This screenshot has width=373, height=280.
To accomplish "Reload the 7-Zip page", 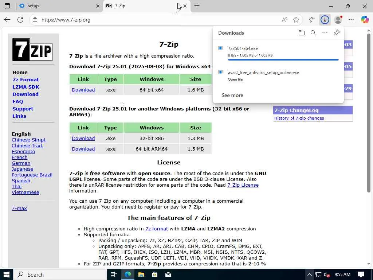I will click(20, 20).
